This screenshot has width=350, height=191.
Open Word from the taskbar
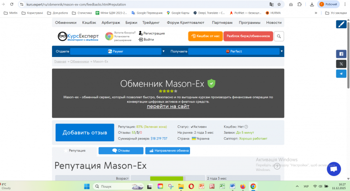tap(232, 186)
